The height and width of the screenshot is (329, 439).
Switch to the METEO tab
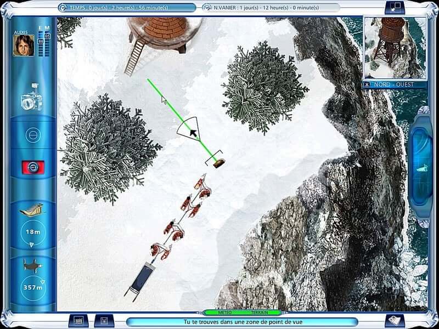pos(224,313)
